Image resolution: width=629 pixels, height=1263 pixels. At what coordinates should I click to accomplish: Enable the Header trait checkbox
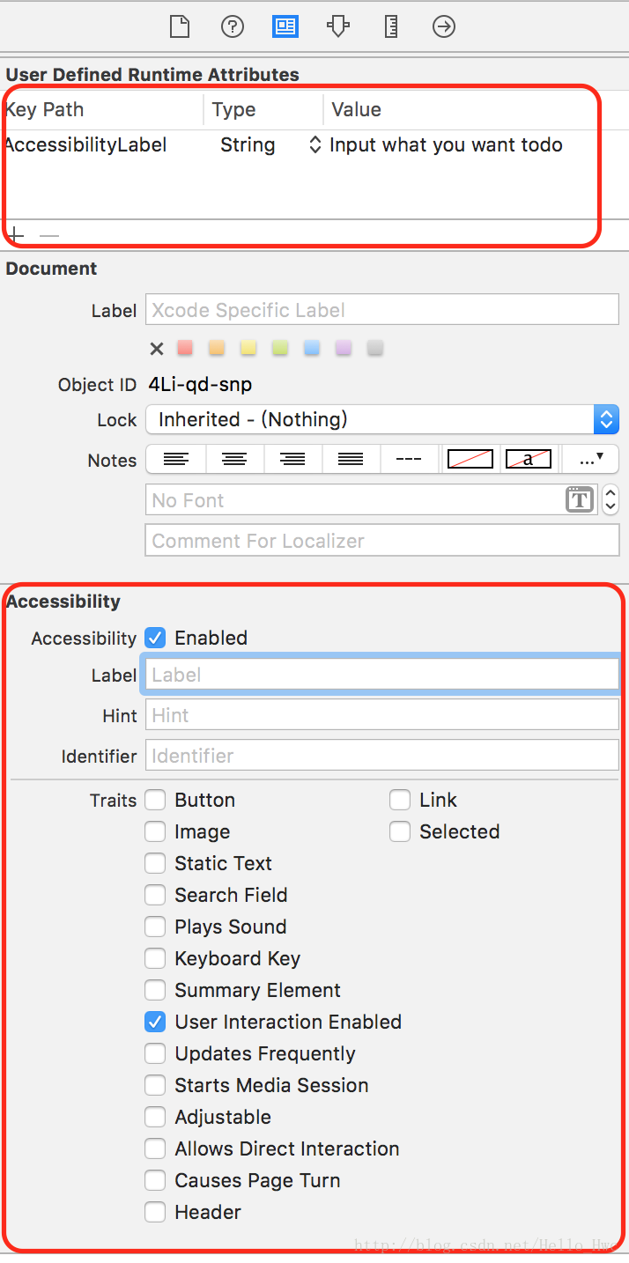click(155, 1212)
